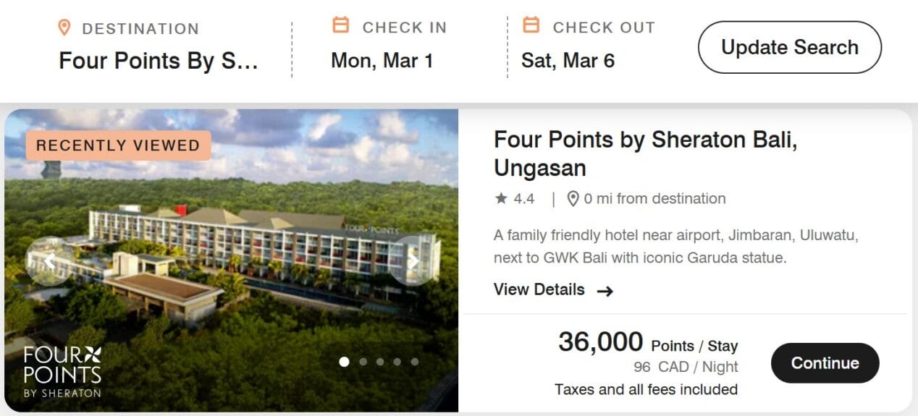
Task: Click the distance location pin icon
Action: tap(573, 199)
